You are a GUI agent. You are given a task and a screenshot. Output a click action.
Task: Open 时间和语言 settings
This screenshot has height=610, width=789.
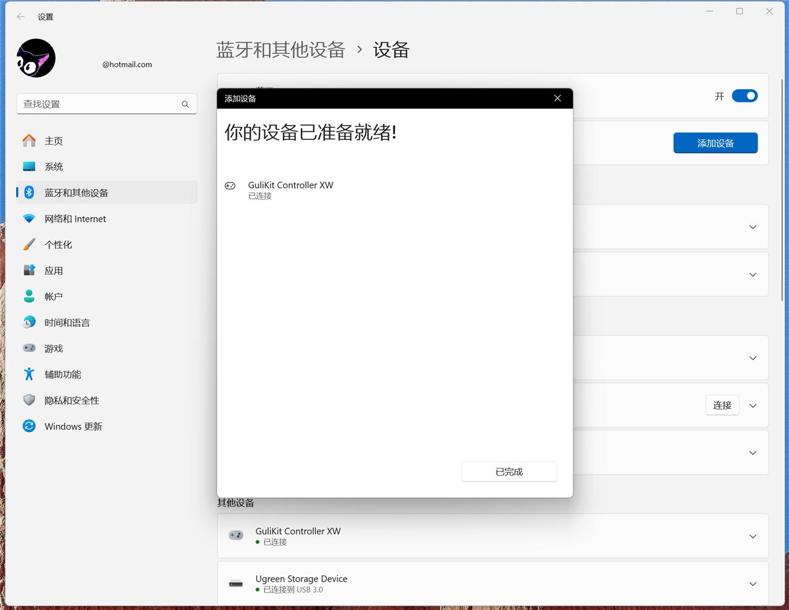107,322
